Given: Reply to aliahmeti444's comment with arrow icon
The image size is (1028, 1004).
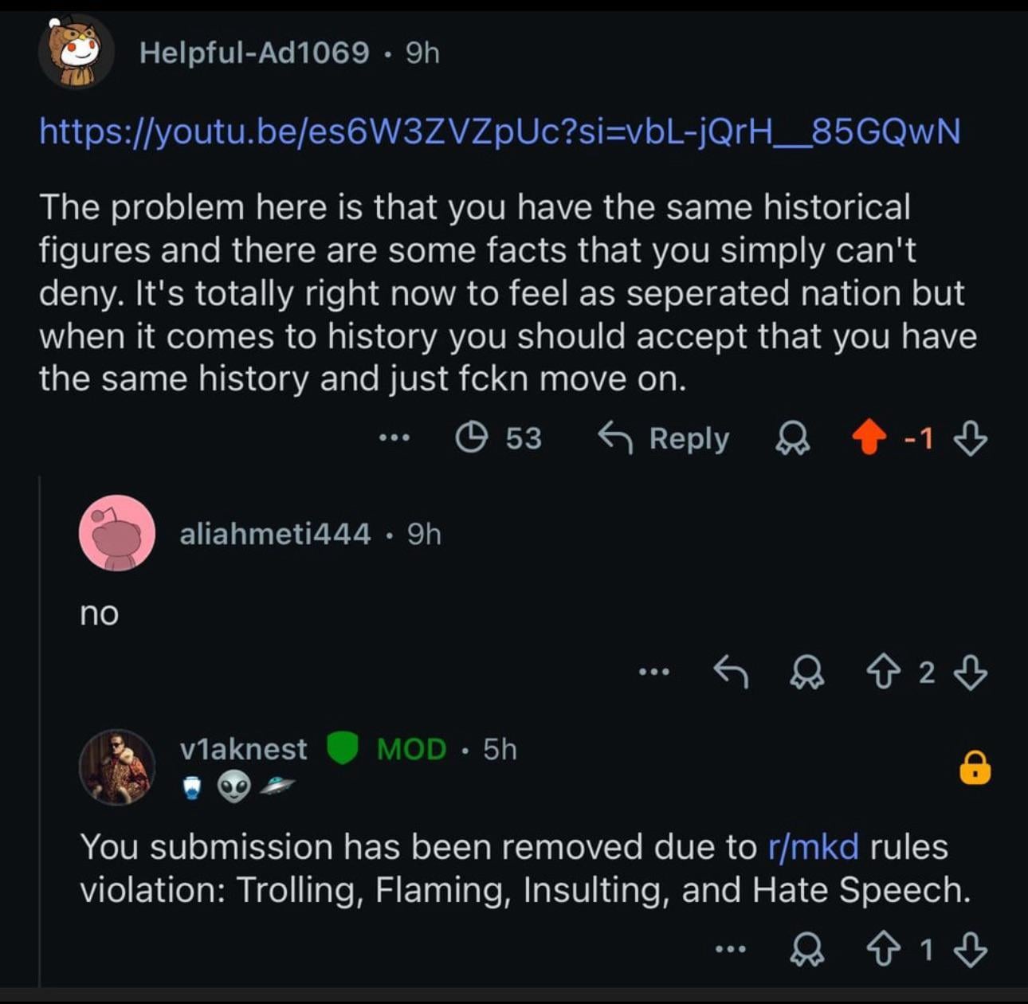Looking at the screenshot, I should pyautogui.click(x=731, y=673).
